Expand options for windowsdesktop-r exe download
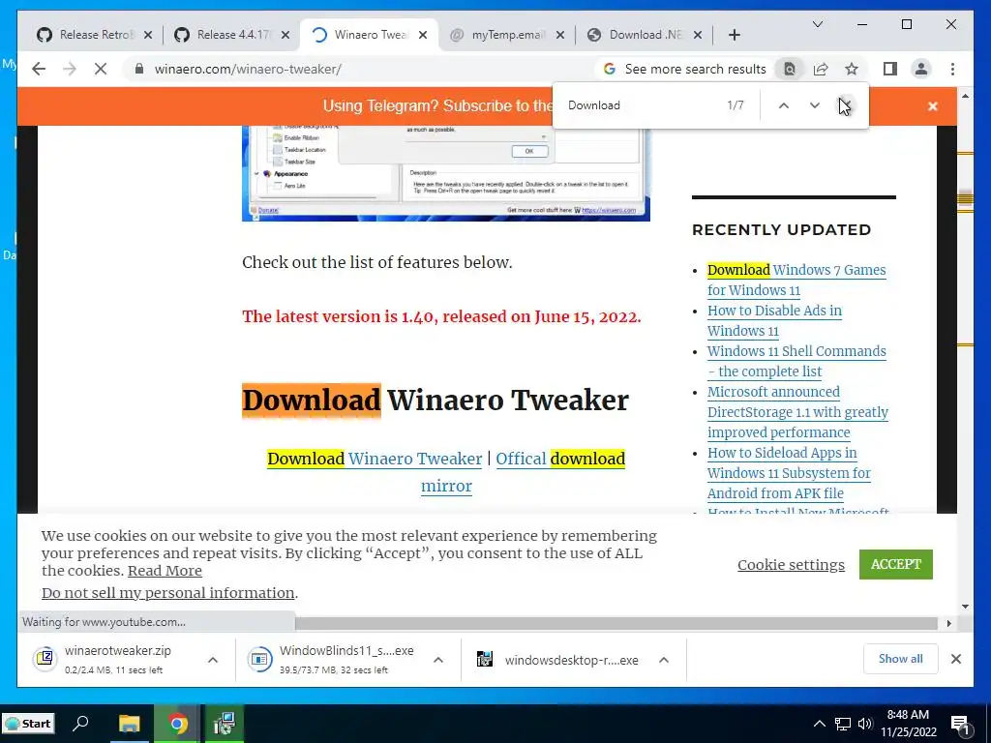Screen dimensions: 991x743 664,660
